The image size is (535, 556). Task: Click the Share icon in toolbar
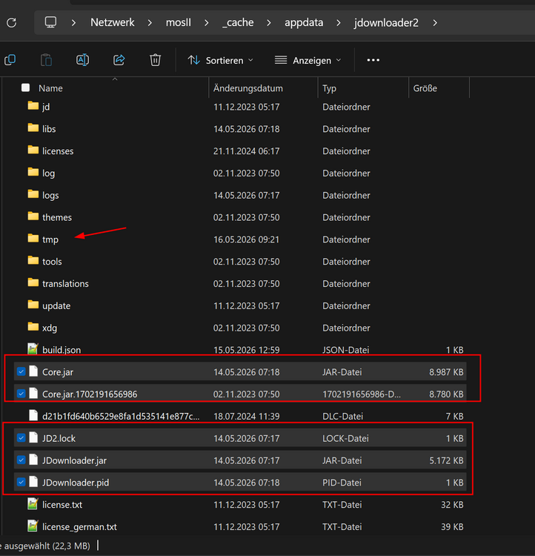[119, 60]
